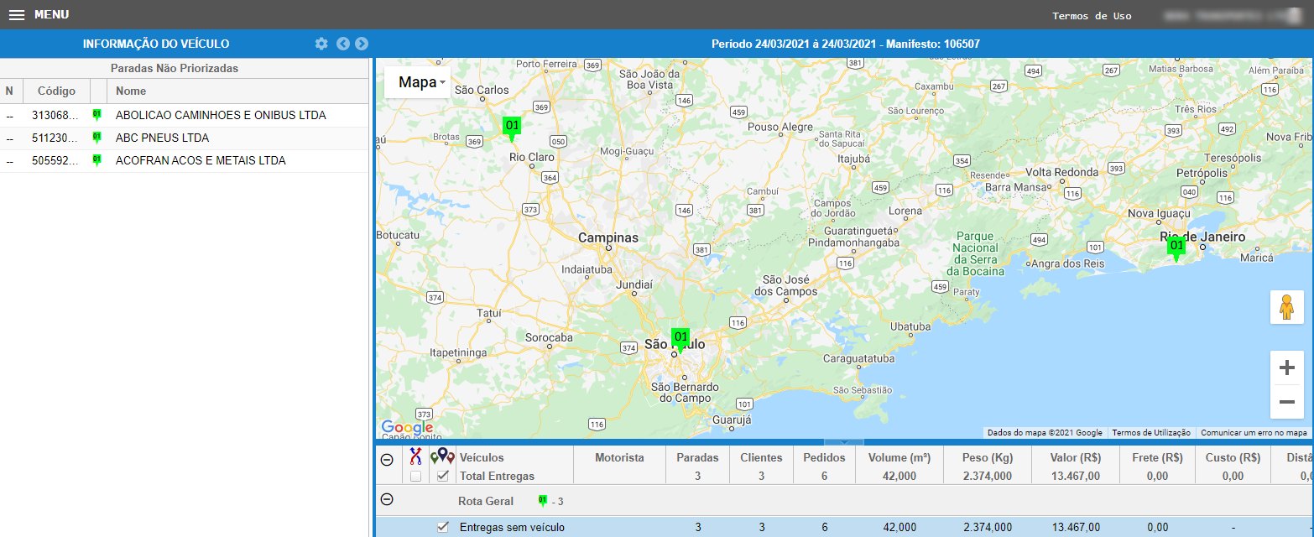
Task: Click the Clientes column header
Action: click(761, 457)
